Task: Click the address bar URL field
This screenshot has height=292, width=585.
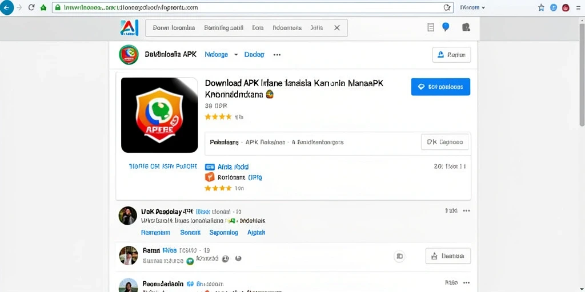Action: (x=252, y=7)
